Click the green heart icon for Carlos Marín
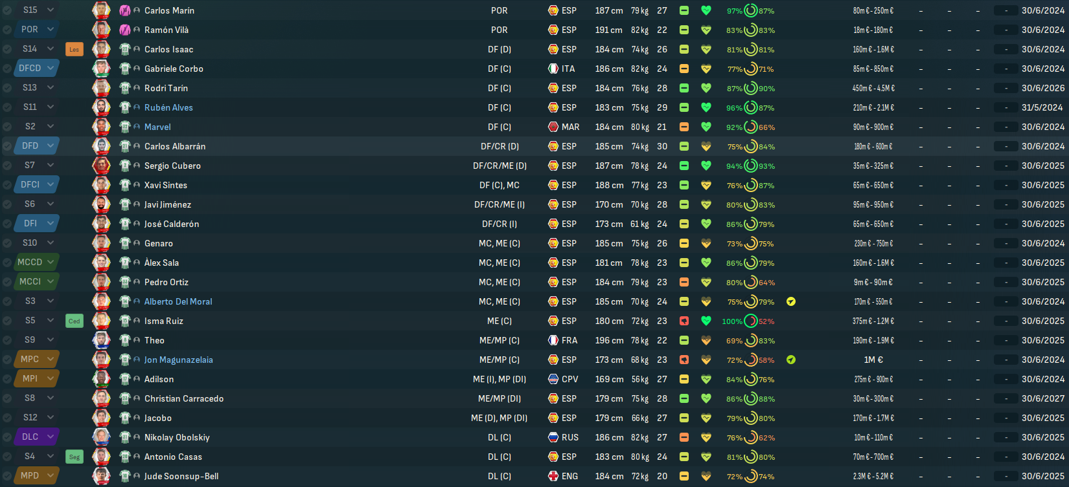 [x=706, y=10]
